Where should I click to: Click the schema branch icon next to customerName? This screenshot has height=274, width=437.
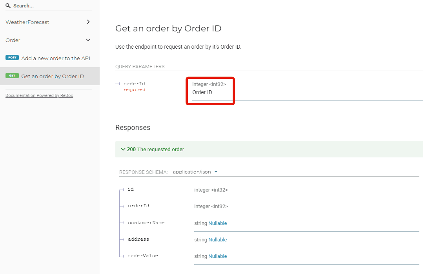[121, 223]
